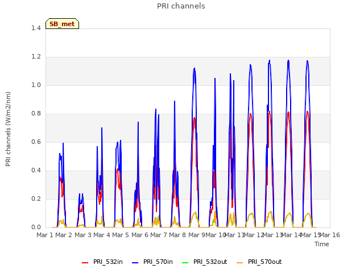The image size is (364, 273).
Task: Click the '1.2' y-axis tick label
Action: click(36, 57)
